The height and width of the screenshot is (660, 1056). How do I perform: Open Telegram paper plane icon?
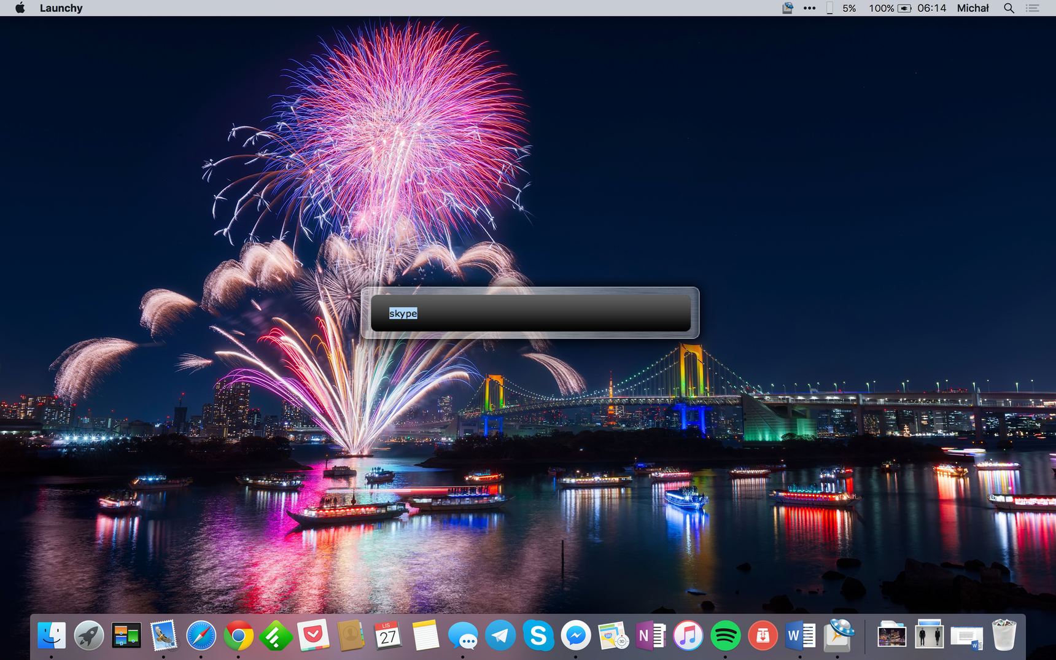click(x=500, y=635)
